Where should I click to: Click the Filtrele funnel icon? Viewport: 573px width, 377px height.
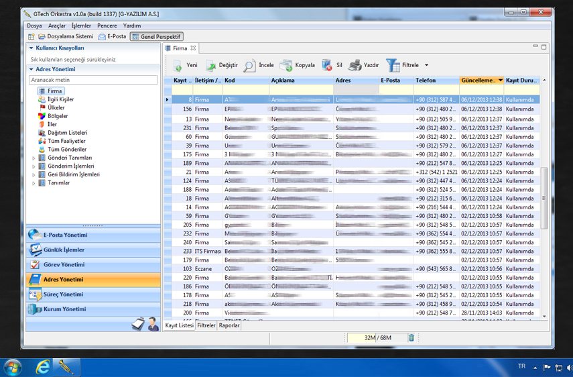[393, 66]
